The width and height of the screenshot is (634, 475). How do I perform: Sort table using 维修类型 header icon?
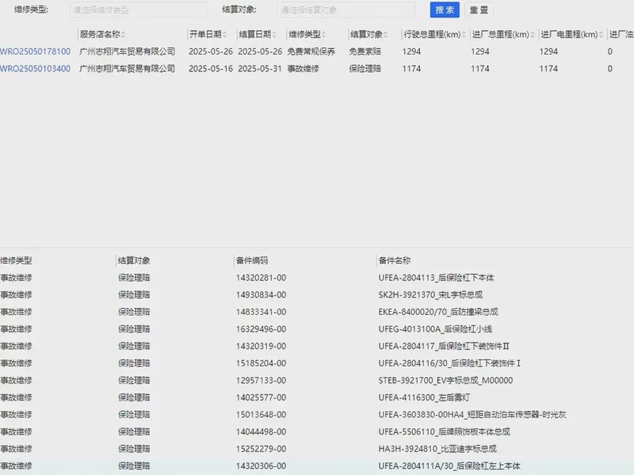[325, 35]
